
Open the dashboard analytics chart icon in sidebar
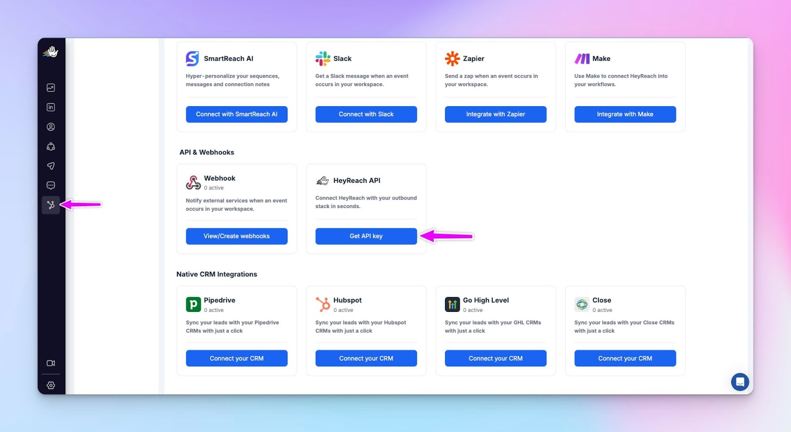pyautogui.click(x=50, y=87)
